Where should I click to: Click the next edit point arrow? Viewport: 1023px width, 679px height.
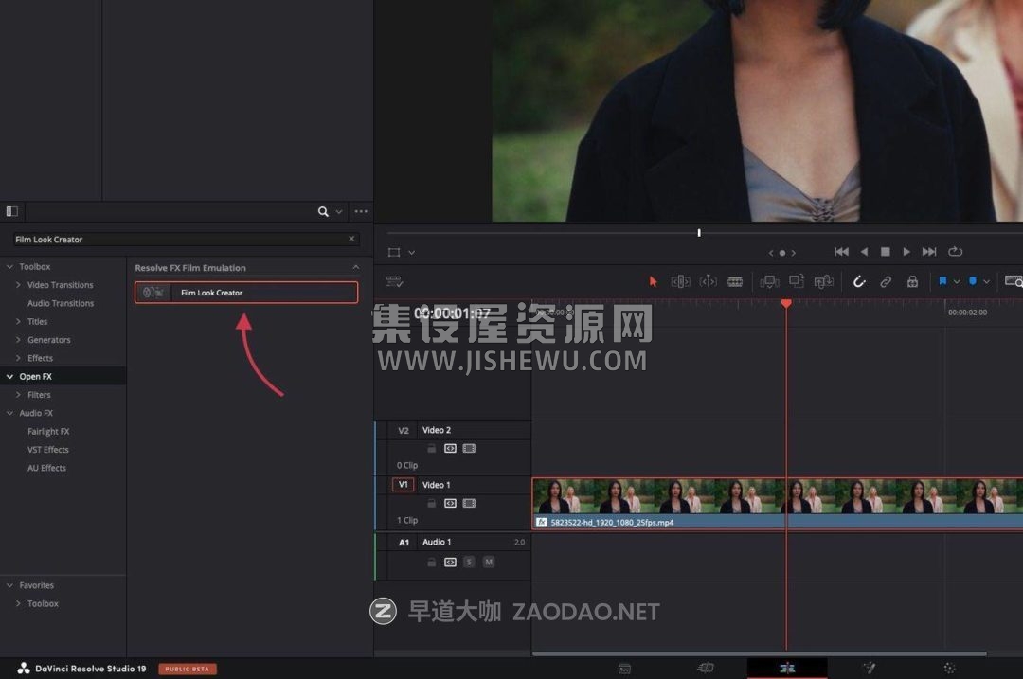click(x=794, y=253)
